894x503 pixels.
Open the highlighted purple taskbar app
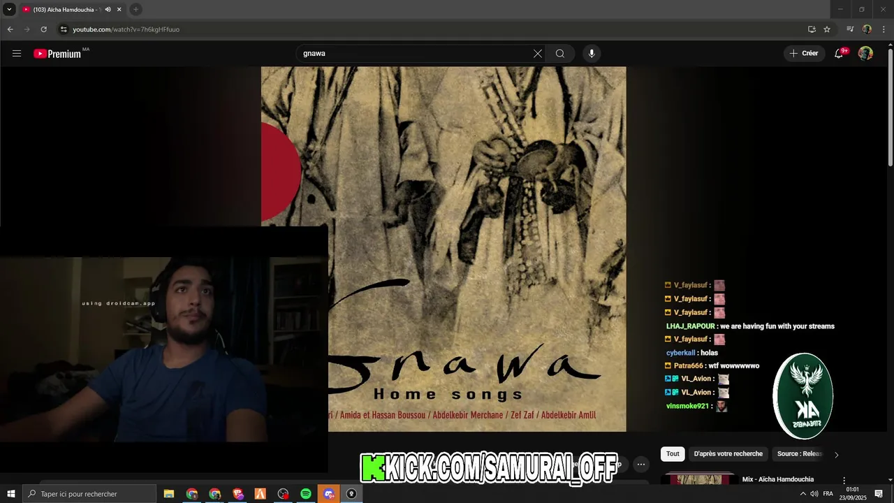click(329, 494)
